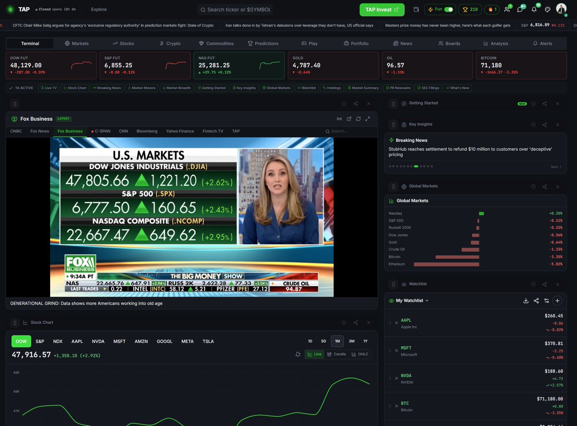Toggle the Market Breadth widget chip
The width and height of the screenshot is (577, 426).
(x=176, y=88)
